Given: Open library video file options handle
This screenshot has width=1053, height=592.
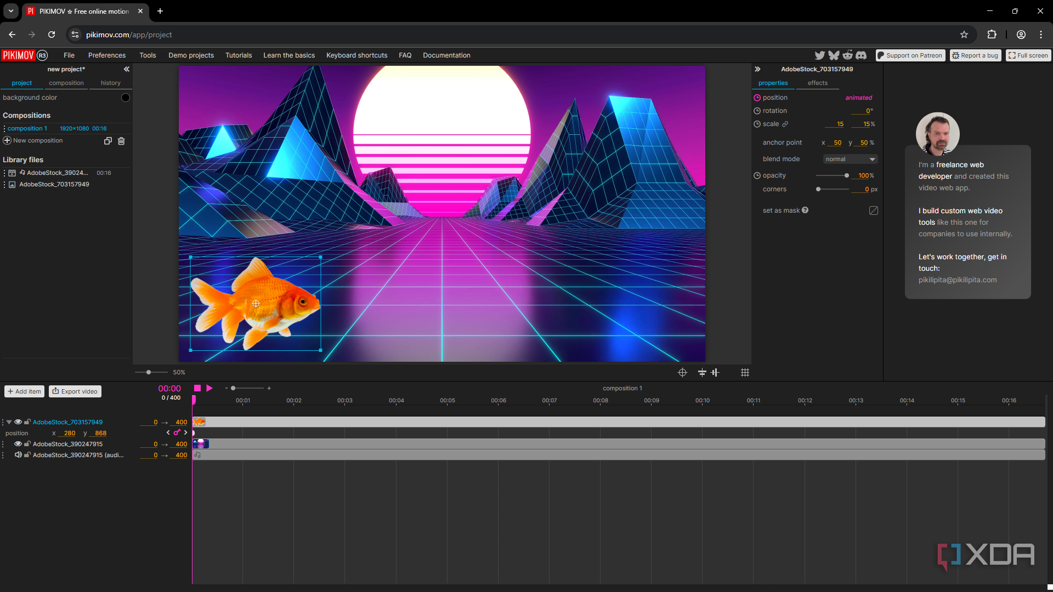Looking at the screenshot, I should (4, 173).
